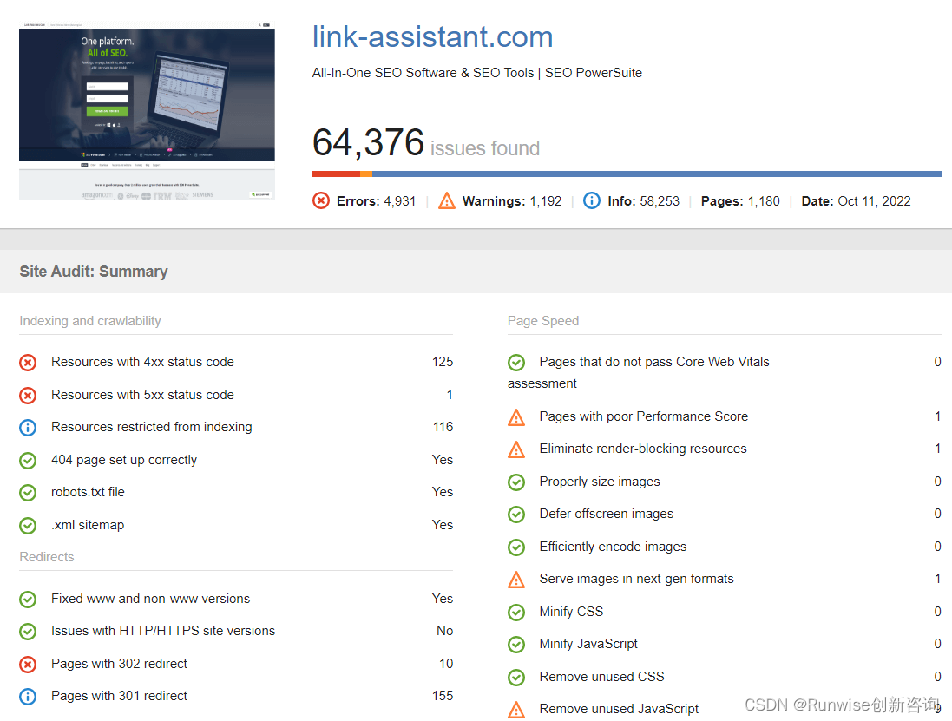Click the blue segment of the issues bar

point(656,174)
